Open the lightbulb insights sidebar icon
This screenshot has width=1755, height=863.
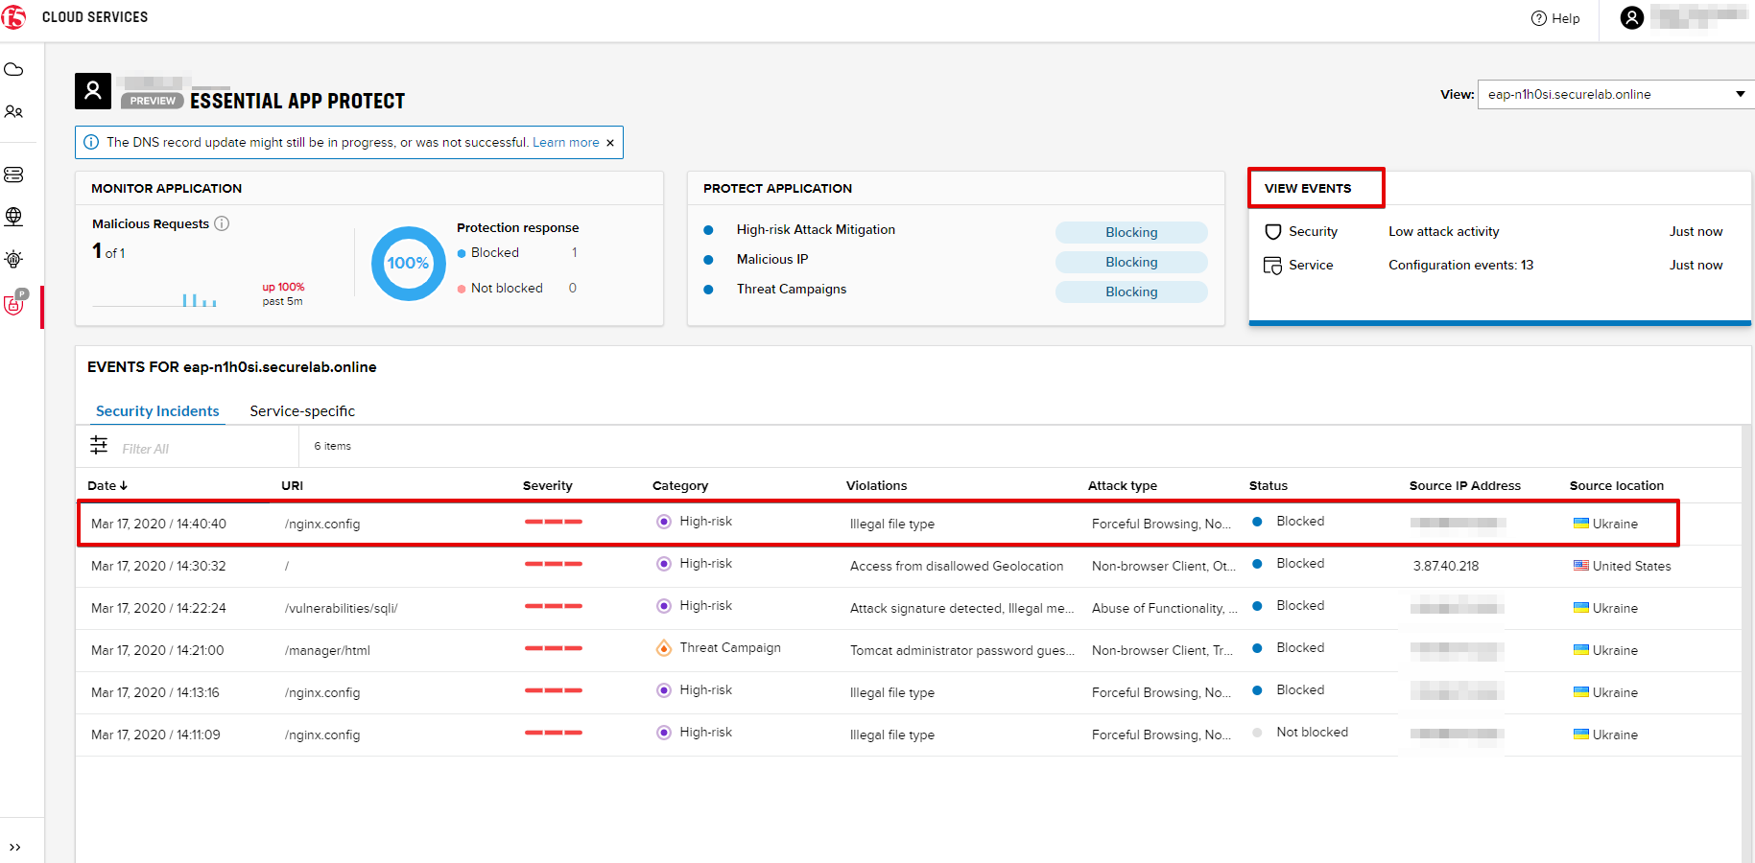tap(13, 259)
